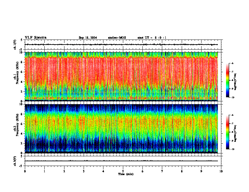This screenshot has width=249, height=192.
Task: Click the ch.1 spectrogram panel
Action: coord(121,77)
